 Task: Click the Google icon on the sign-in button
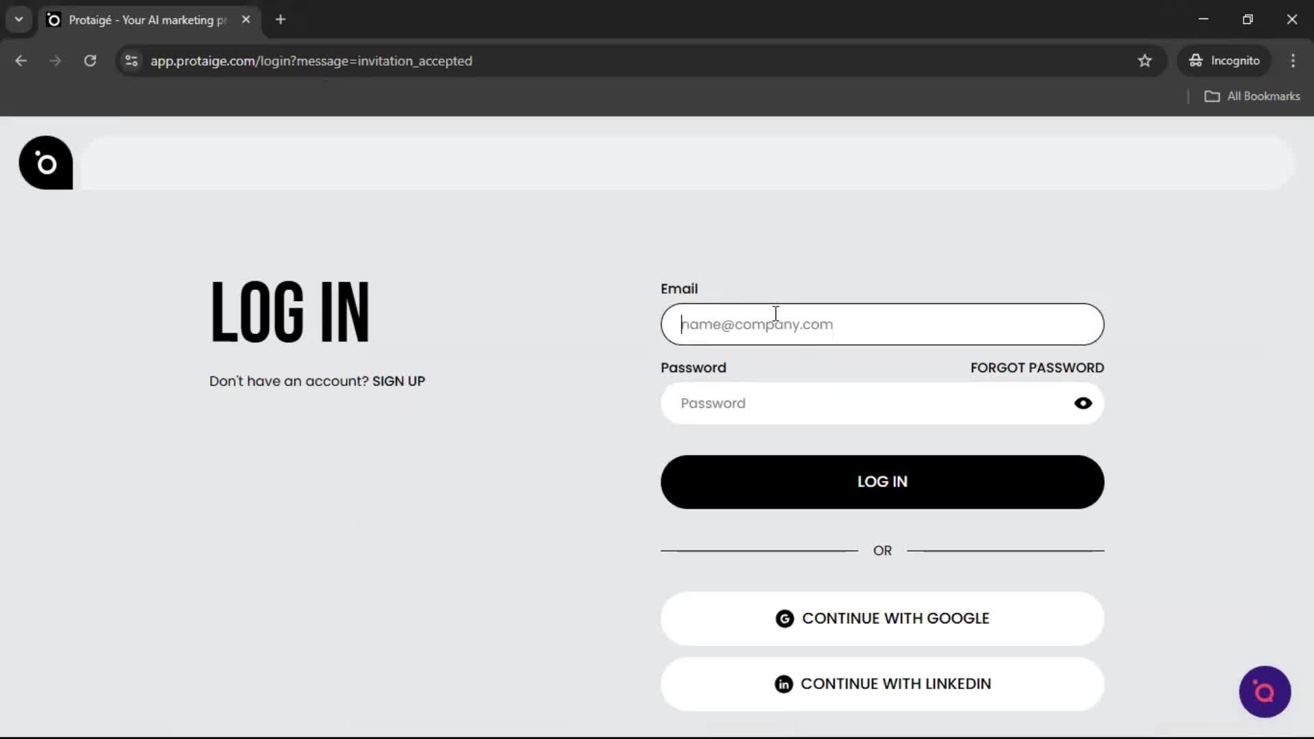point(784,618)
